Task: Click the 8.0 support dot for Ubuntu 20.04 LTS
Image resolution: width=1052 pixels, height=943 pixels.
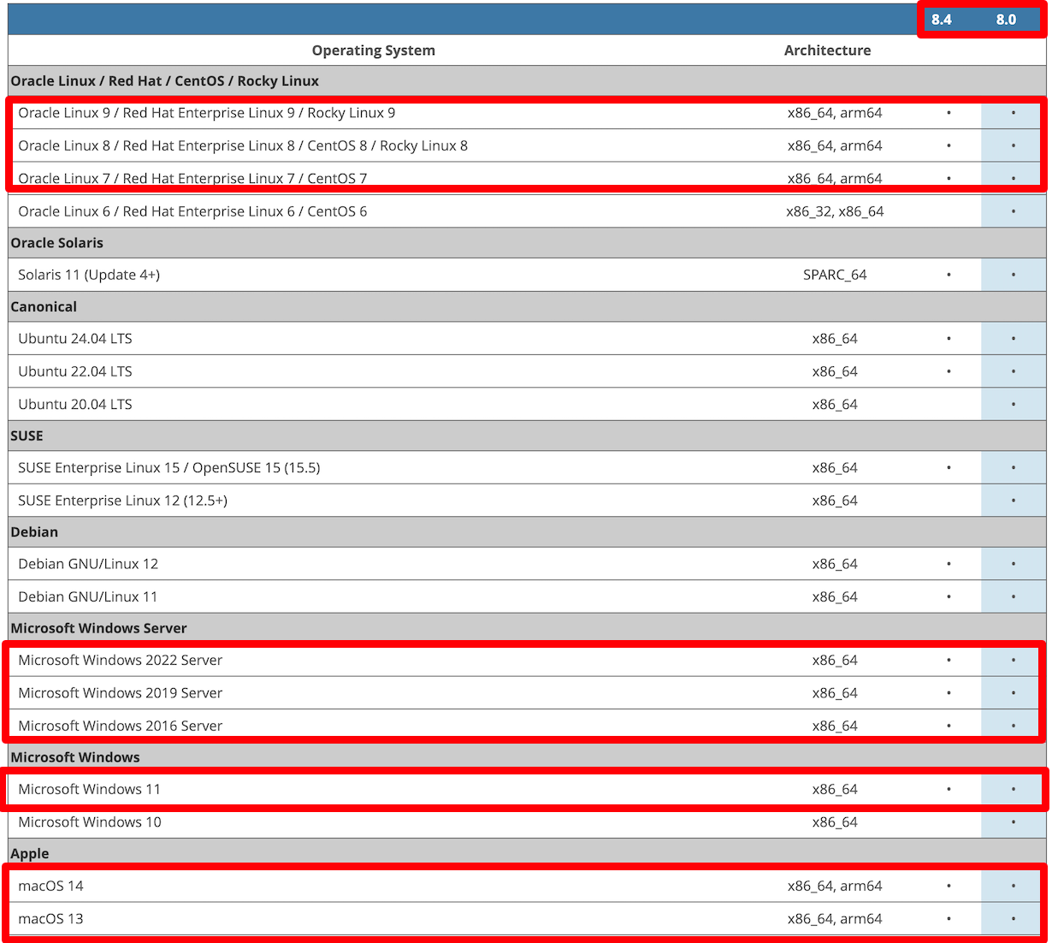Action: [x=1014, y=404]
